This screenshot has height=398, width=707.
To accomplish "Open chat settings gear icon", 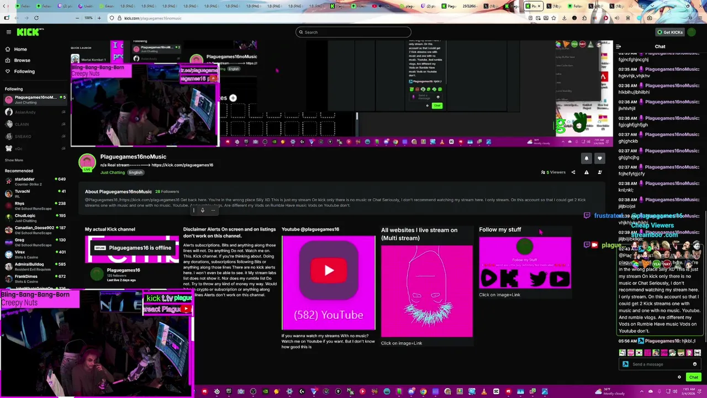I will tap(679, 378).
